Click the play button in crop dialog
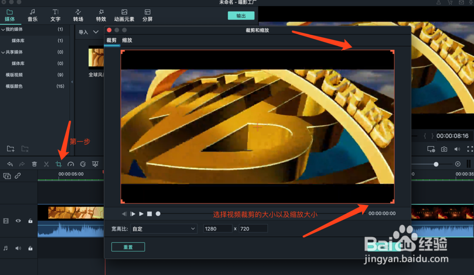 click(141, 214)
